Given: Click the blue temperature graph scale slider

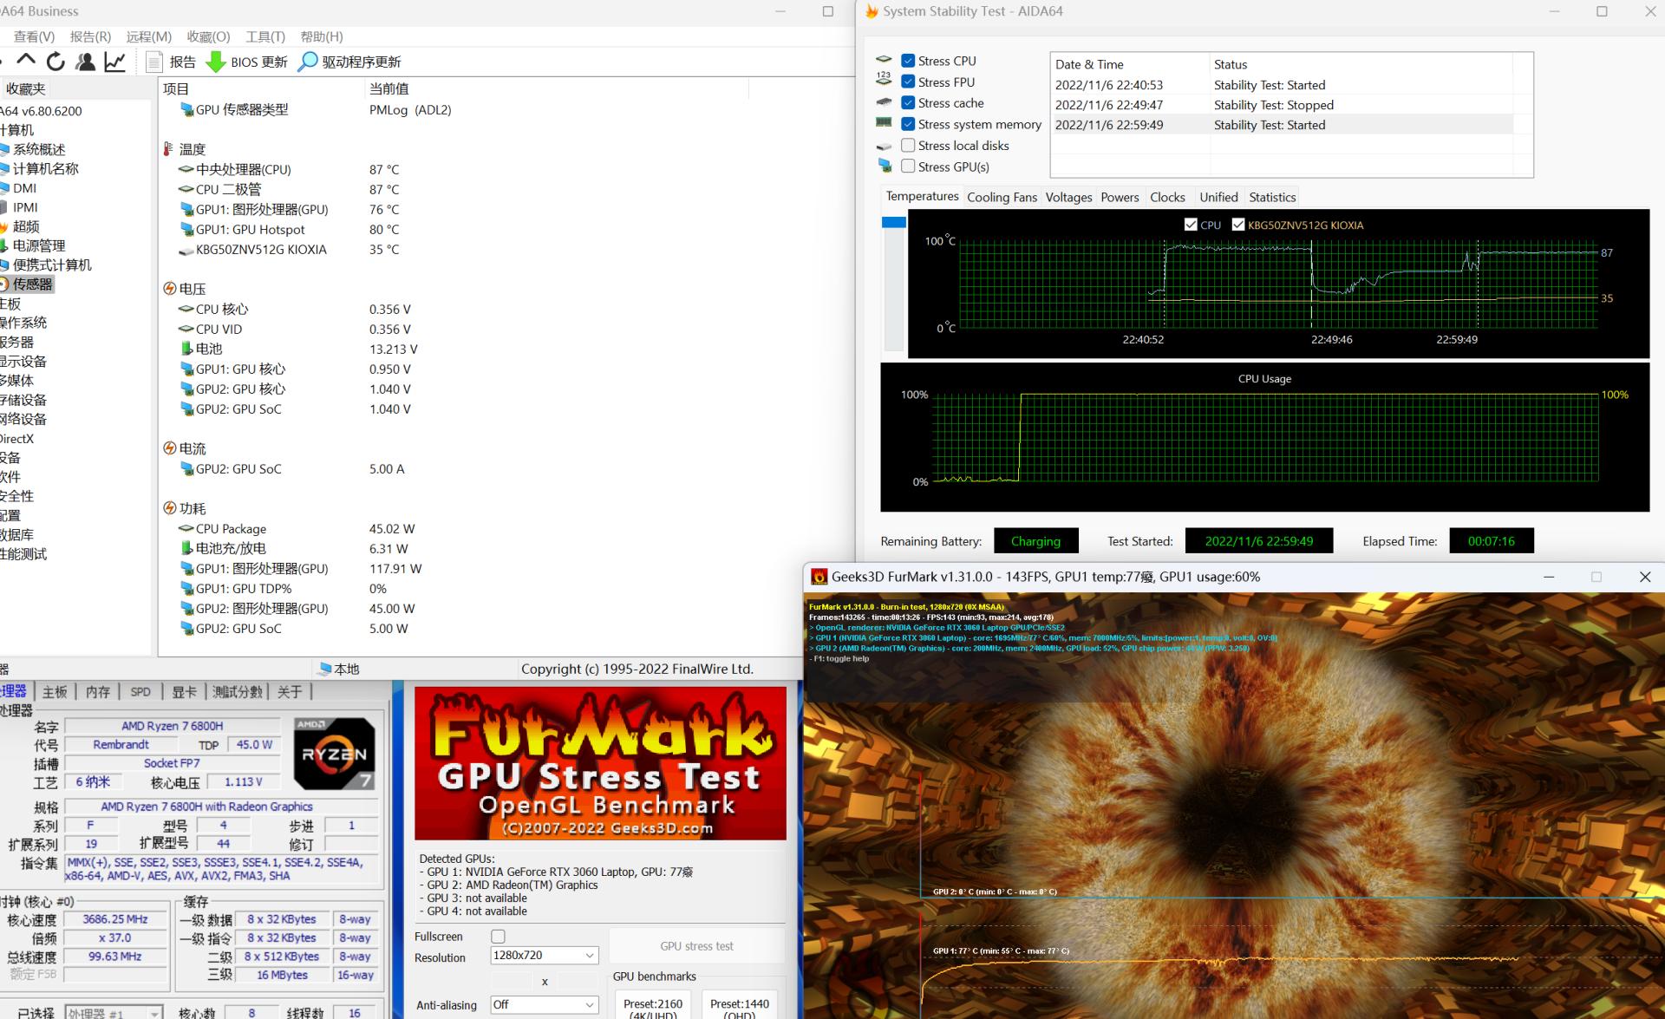Looking at the screenshot, I should click(893, 223).
